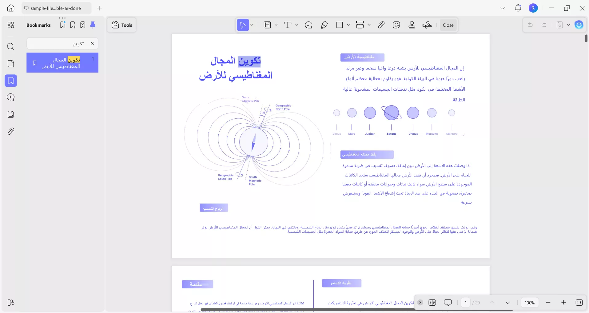589x313 pixels.
Task: Expand the selection tool dropdown
Action: click(251, 25)
